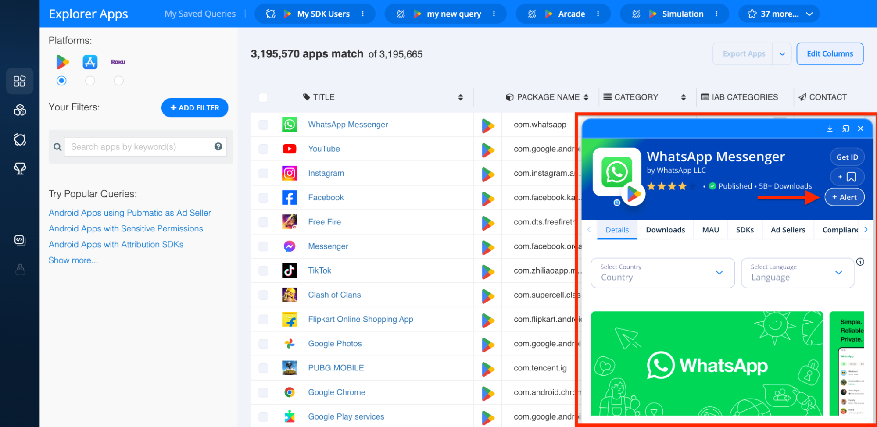This screenshot has height=427, width=877.
Task: Select the Roku platform radio button
Action: pos(118,81)
